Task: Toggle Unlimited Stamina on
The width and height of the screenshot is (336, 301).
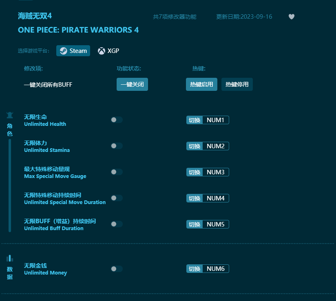Action: 117,146
